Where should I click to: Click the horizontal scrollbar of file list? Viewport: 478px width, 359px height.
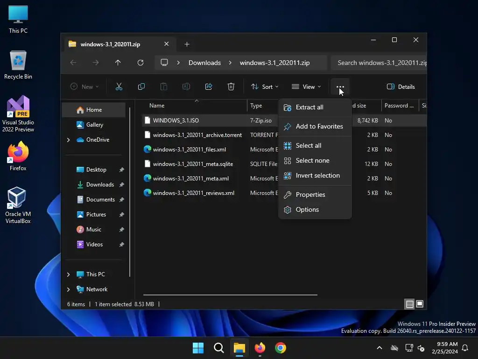(x=230, y=295)
